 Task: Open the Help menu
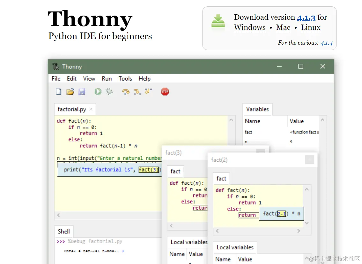[x=144, y=79]
